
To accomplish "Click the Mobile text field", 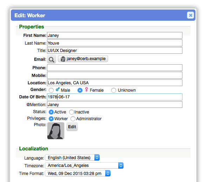I will click(x=115, y=75).
